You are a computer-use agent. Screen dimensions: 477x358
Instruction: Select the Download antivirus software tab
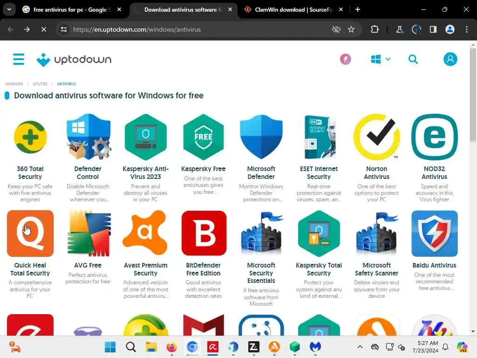tap(183, 10)
